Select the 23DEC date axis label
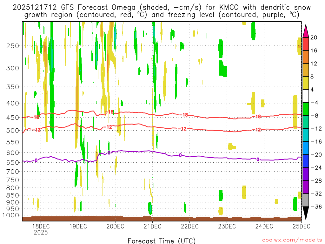 (227, 226)
